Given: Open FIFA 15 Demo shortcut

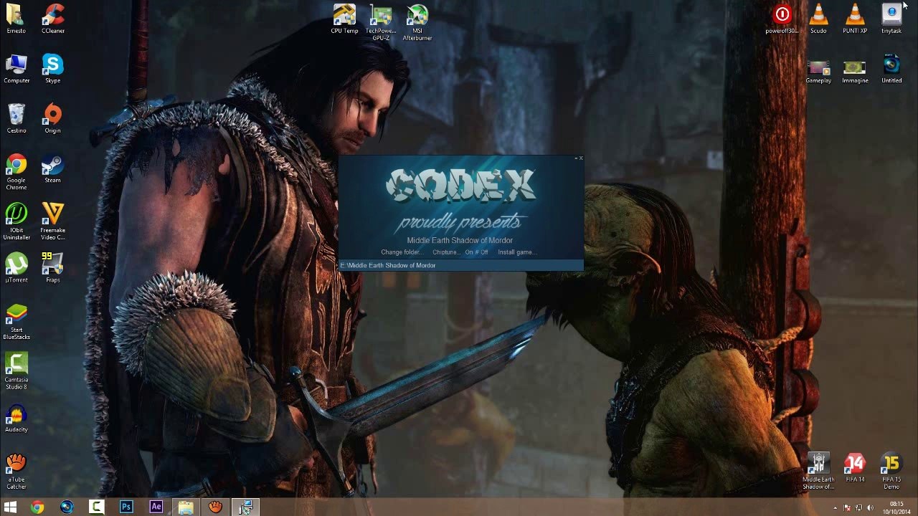Looking at the screenshot, I should (891, 471).
